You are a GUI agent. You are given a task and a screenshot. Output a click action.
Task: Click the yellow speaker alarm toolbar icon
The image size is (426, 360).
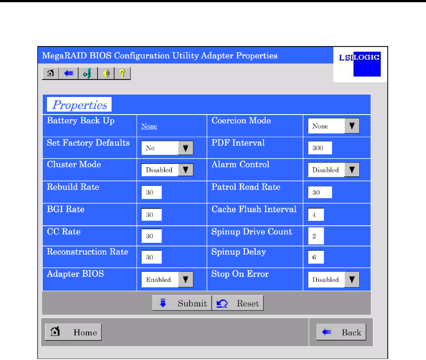pyautogui.click(x=106, y=73)
